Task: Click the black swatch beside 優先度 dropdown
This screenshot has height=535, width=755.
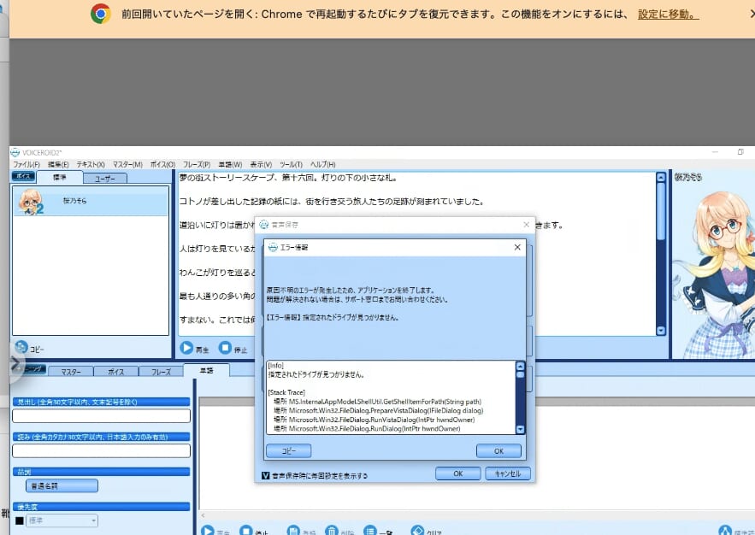Action: 20,520
